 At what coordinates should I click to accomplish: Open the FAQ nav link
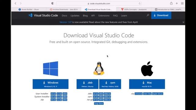click(115, 16)
